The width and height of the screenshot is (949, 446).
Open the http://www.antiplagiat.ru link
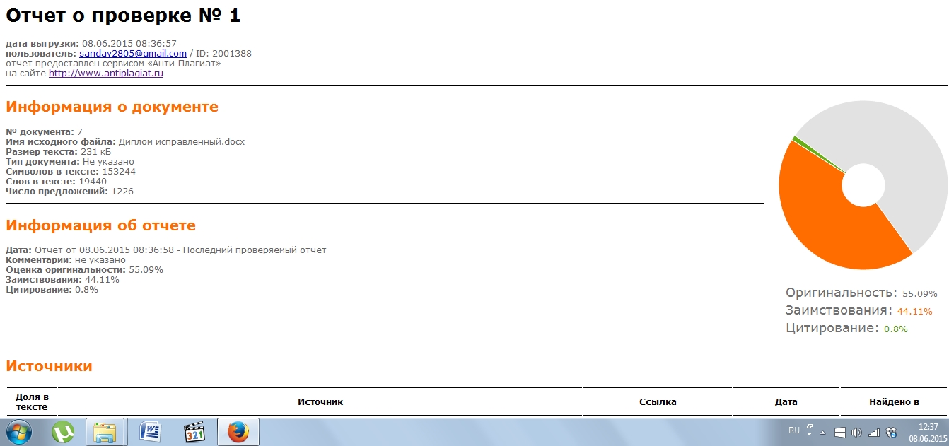point(106,73)
